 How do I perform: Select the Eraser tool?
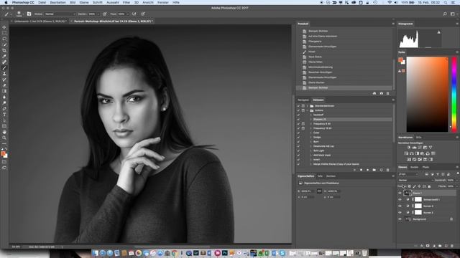(x=4, y=85)
